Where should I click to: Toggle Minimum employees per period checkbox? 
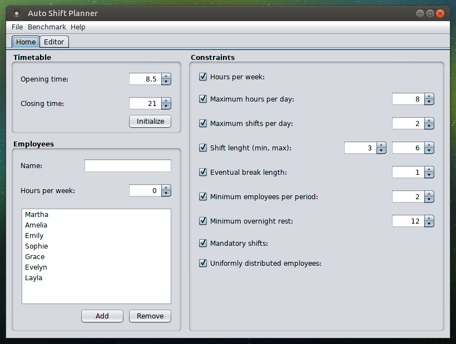click(x=203, y=196)
